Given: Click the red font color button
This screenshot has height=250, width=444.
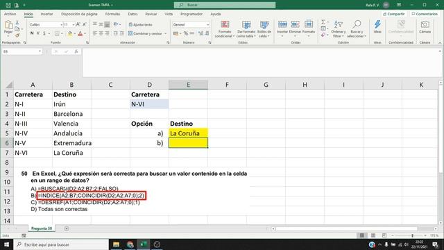Looking at the screenshot, I should click(x=80, y=34).
